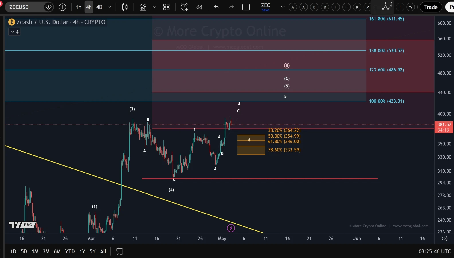Open indicator templates grid
The width and height of the screenshot is (454, 258).
166,7
